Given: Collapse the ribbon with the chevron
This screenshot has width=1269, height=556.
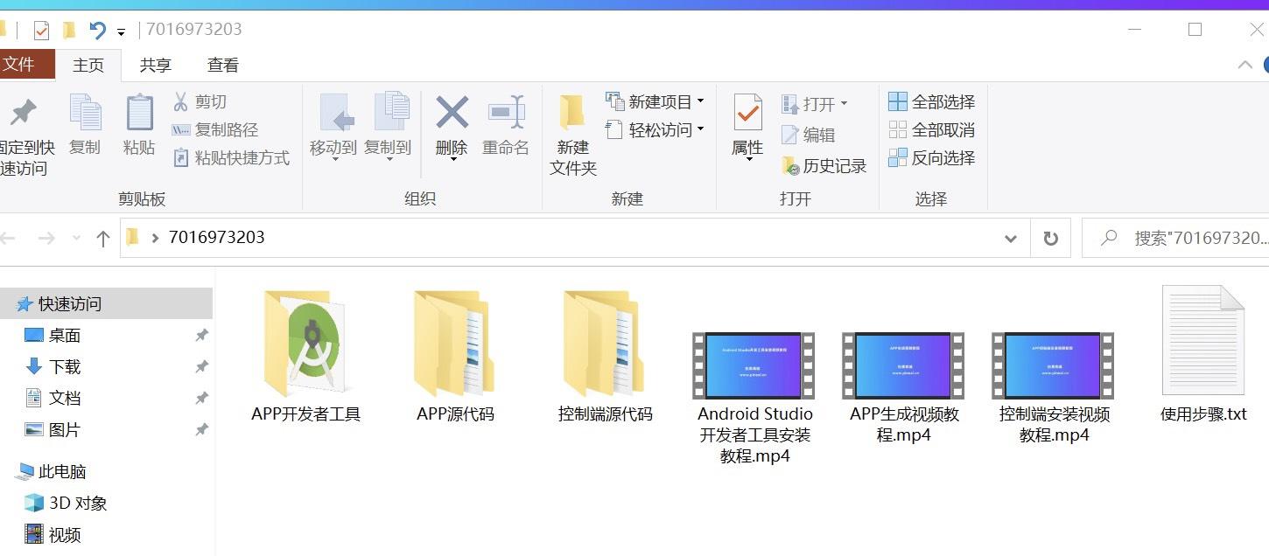Looking at the screenshot, I should 1244,64.
